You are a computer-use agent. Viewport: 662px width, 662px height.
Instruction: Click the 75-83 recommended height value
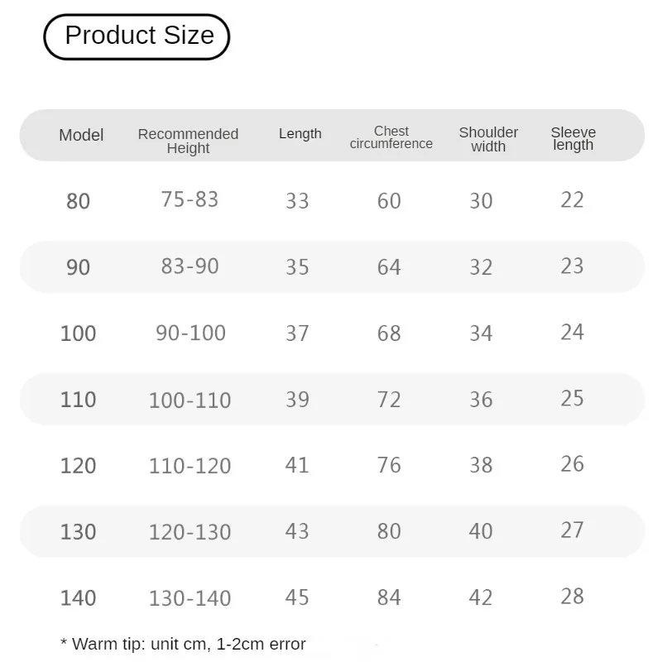click(189, 199)
